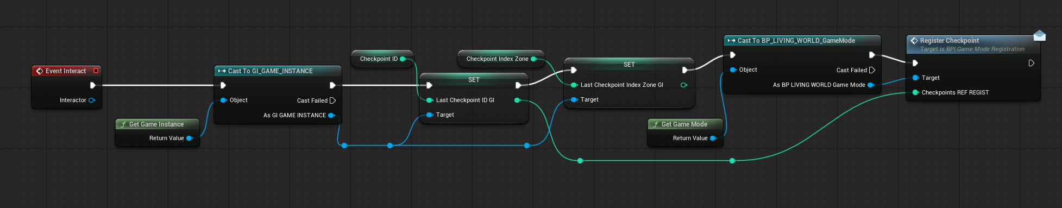Image resolution: width=1062 pixels, height=208 pixels.
Task: Click the Checkpoints REF REGIST input pin
Action: [x=915, y=92]
